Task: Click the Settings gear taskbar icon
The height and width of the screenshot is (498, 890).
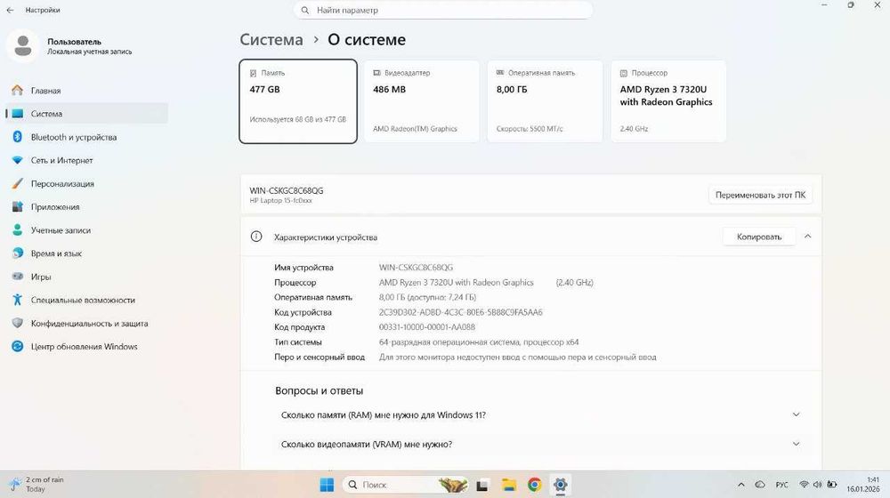Action: click(x=560, y=485)
